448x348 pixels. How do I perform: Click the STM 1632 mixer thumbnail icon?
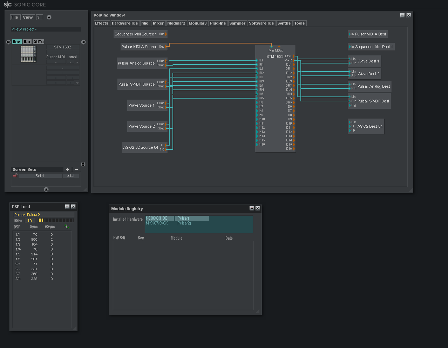coord(28,54)
